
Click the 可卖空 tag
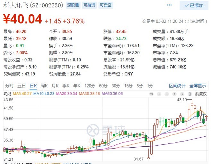click(106, 5)
